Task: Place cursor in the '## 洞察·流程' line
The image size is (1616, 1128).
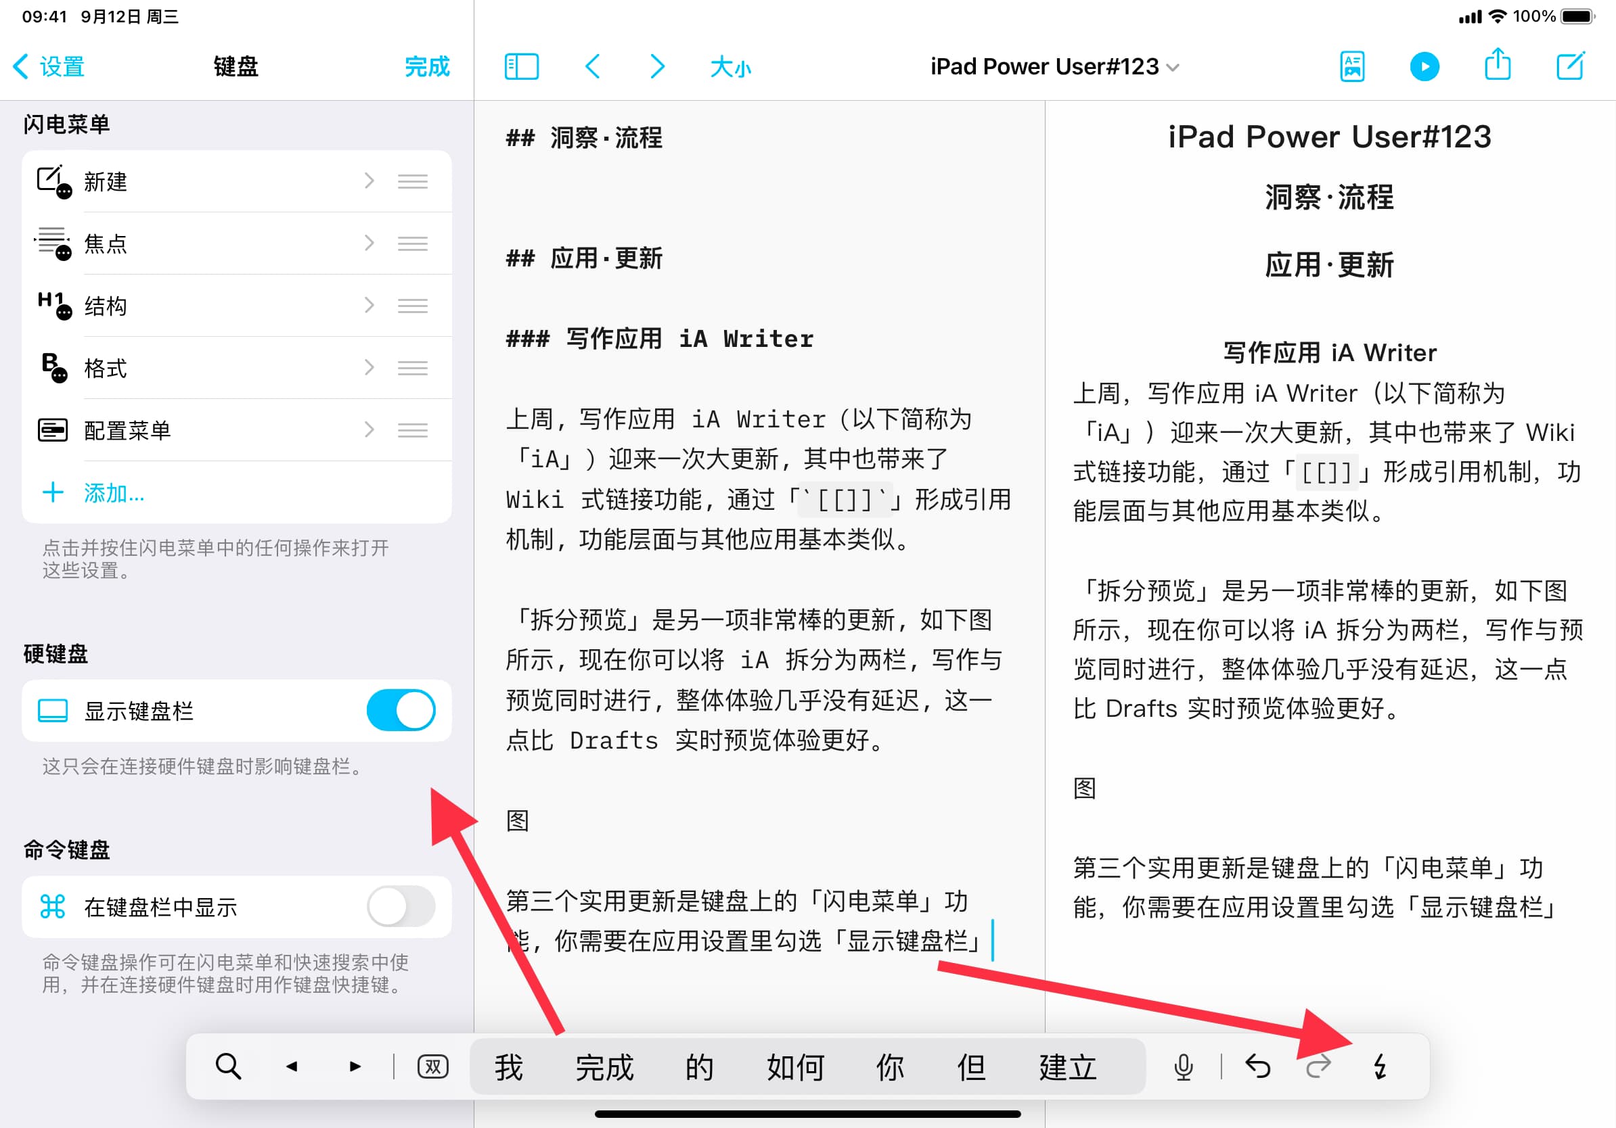Action: point(584,138)
